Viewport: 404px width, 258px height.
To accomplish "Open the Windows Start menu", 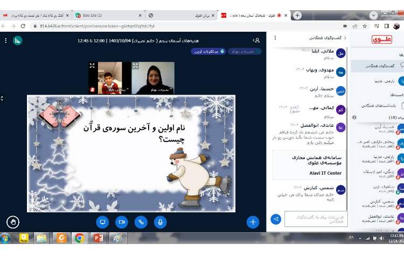I will click(x=5, y=238).
